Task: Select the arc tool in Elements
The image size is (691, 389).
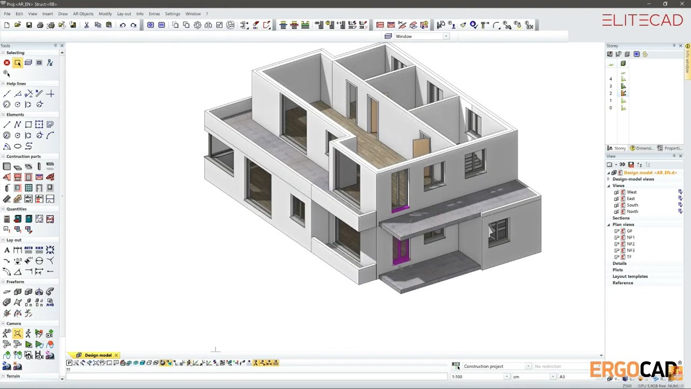Action: pyautogui.click(x=50, y=136)
